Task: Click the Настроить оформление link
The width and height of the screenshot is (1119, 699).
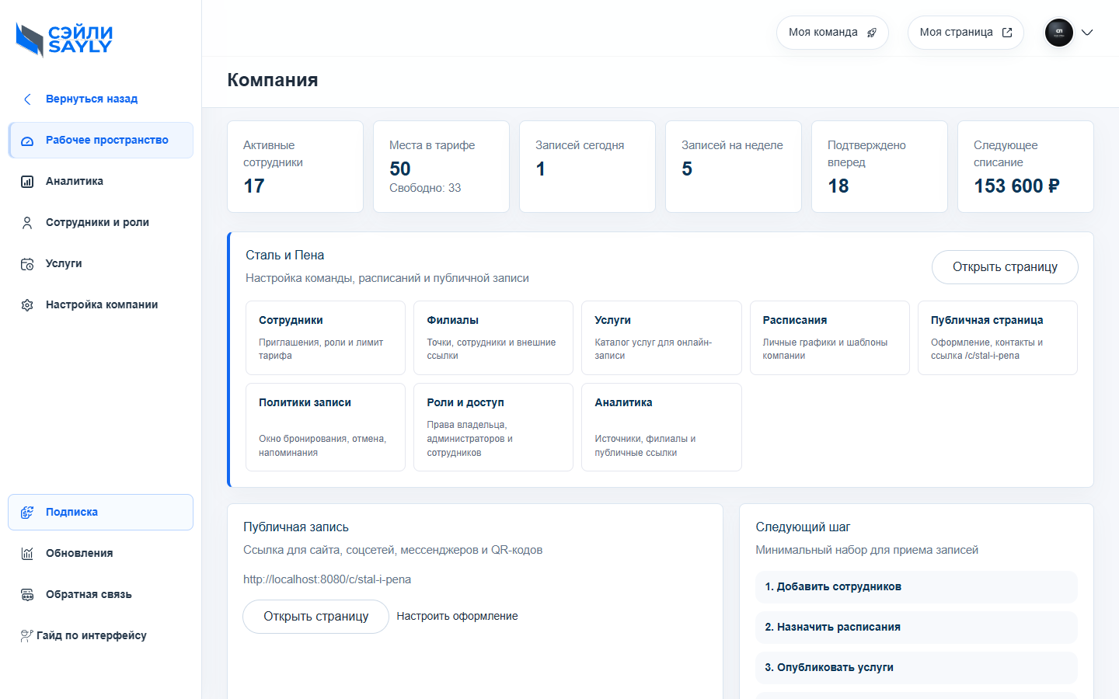Action: [457, 617]
